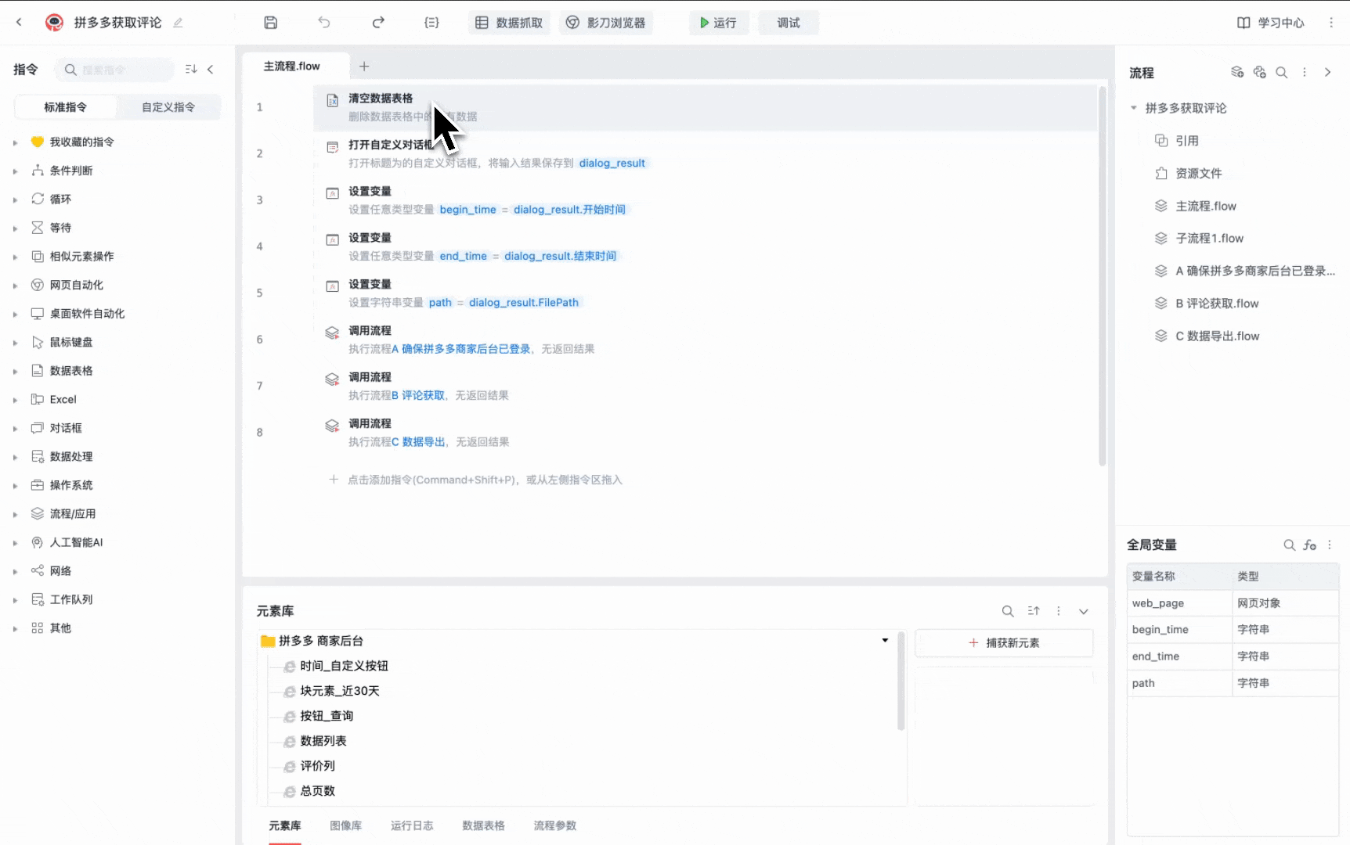Switch to 图像库 tab
This screenshot has width=1350, height=845.
click(346, 825)
